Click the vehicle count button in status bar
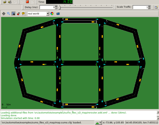This screenshot has height=125, width=159. click(x=99, y=123)
